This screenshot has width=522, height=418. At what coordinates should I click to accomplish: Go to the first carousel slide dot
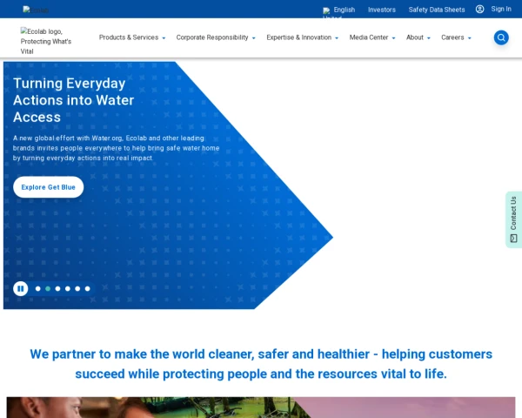tap(38, 288)
